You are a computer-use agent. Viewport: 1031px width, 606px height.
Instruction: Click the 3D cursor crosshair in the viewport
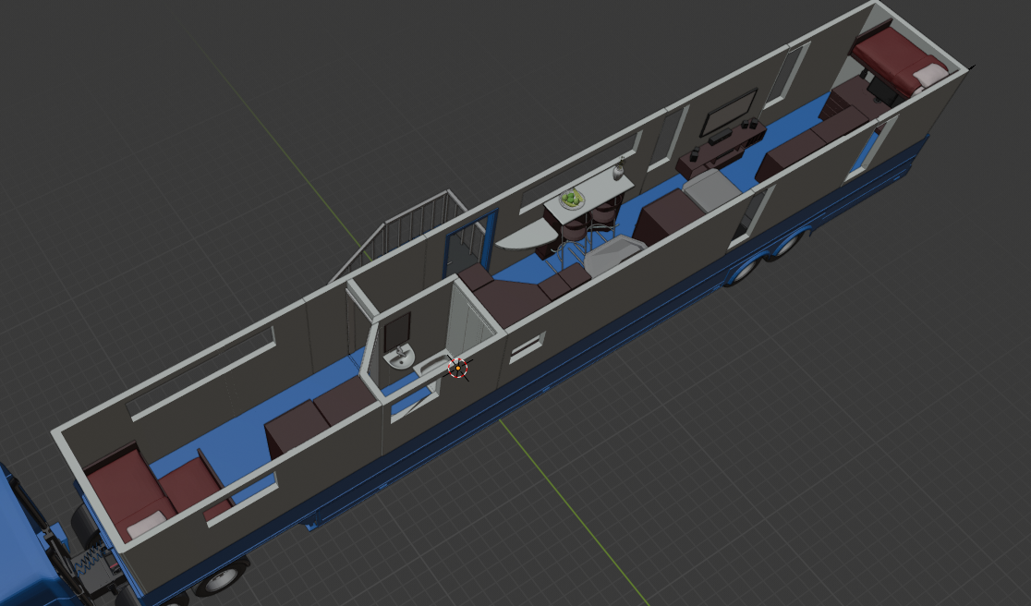457,369
